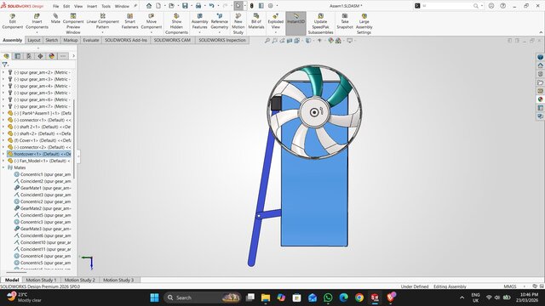Click the New document icon
The width and height of the screenshot is (545, 306).
click(158, 6)
